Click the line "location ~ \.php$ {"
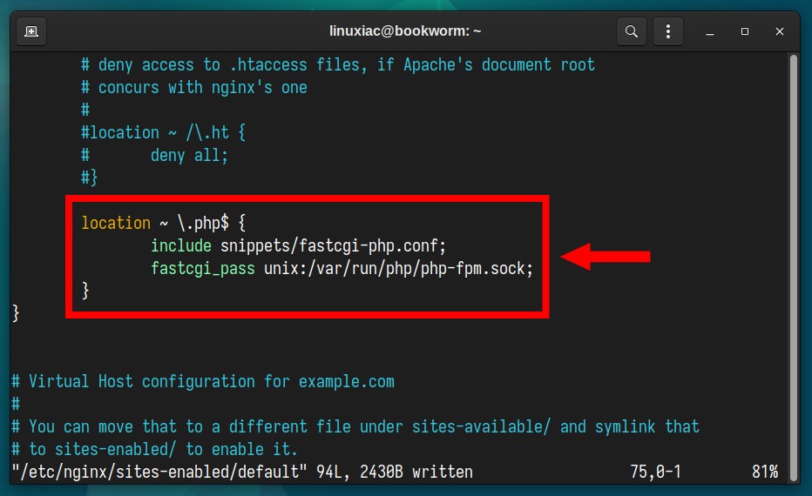This screenshot has width=812, height=496. [x=164, y=223]
